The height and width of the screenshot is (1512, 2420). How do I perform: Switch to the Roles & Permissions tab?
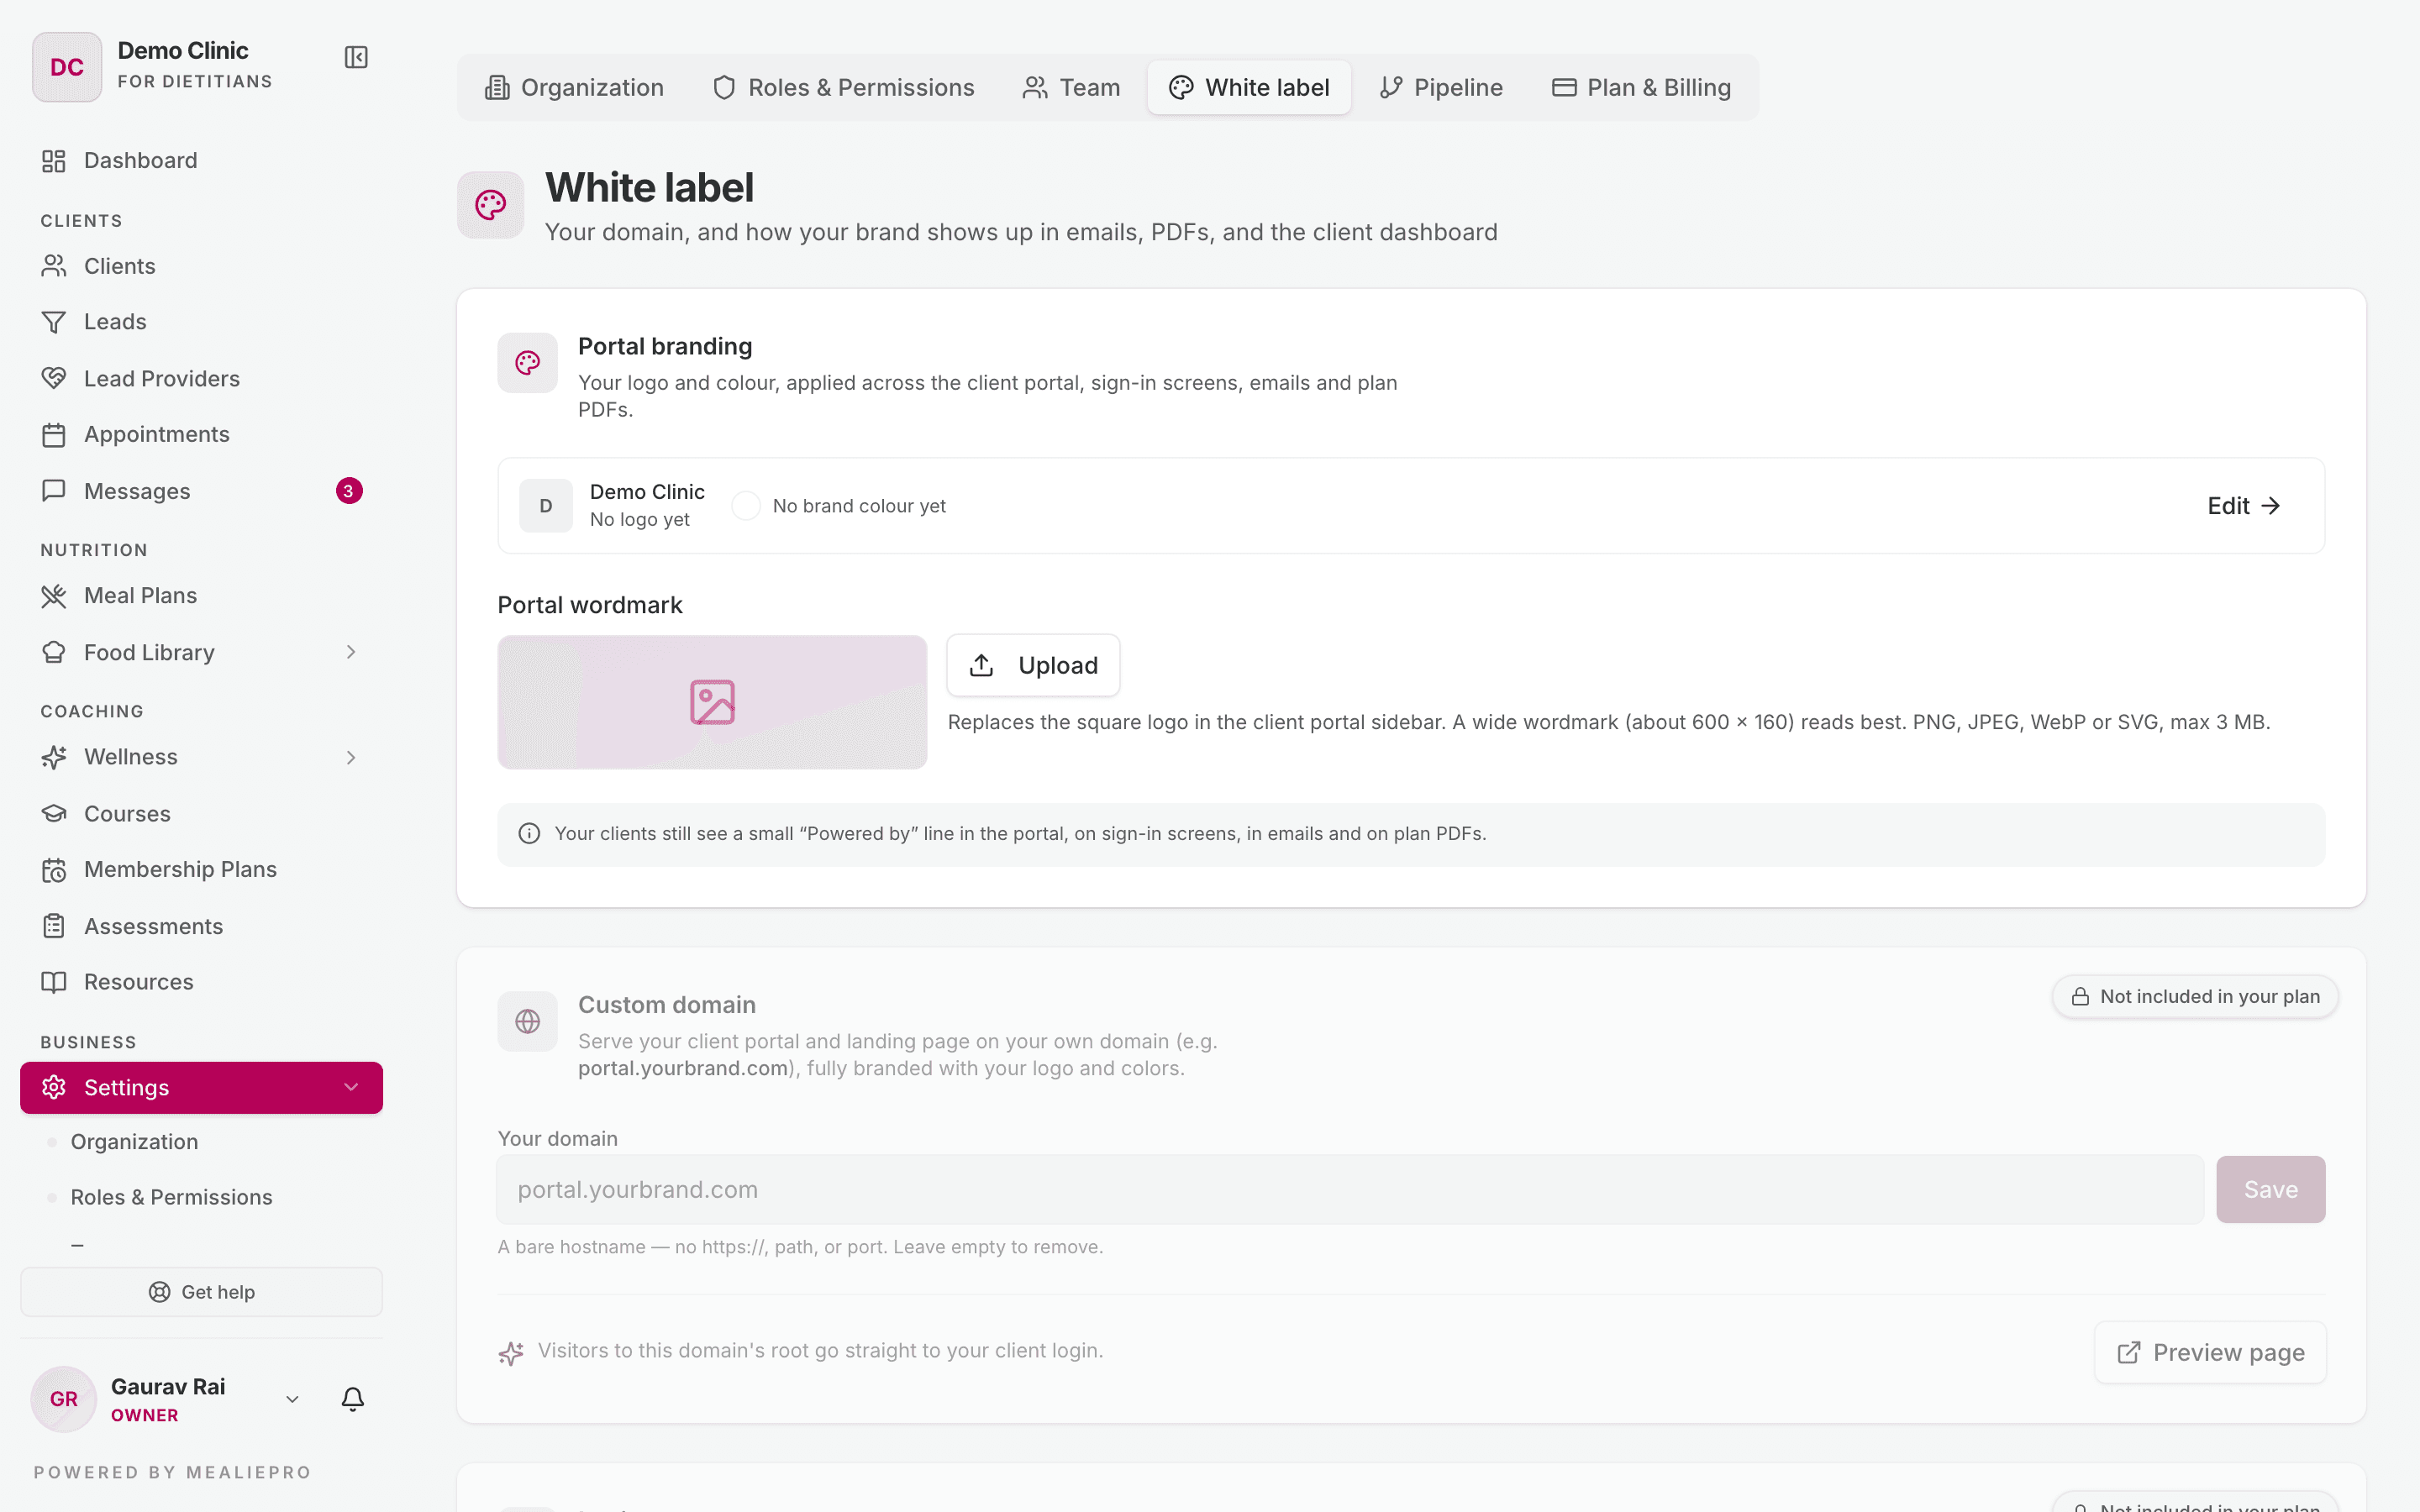[843, 87]
